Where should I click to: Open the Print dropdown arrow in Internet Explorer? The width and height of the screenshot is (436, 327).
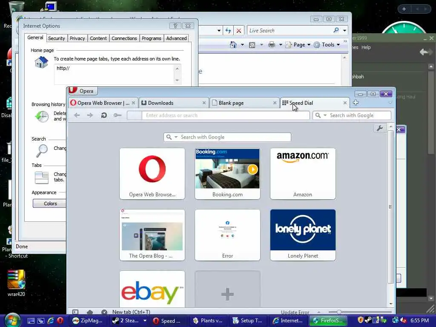point(281,45)
